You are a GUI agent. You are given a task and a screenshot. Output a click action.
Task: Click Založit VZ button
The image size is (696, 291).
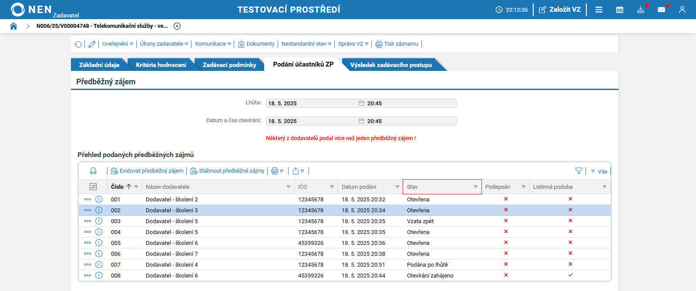click(x=560, y=10)
